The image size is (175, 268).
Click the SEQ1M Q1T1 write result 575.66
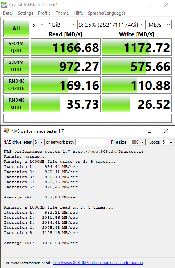[x=137, y=66]
